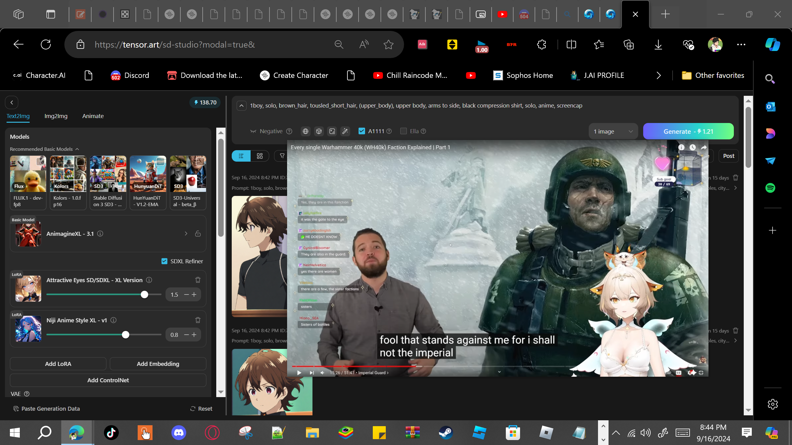Screen dimensions: 792x445
Task: Click the cube icon in prompt toolbar
Action: (x=319, y=131)
